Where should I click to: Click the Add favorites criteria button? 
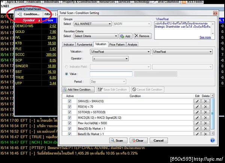click(x=125, y=36)
